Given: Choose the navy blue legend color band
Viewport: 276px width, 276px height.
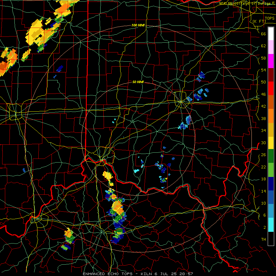Looking at the screenshot, I should pos(271,184).
